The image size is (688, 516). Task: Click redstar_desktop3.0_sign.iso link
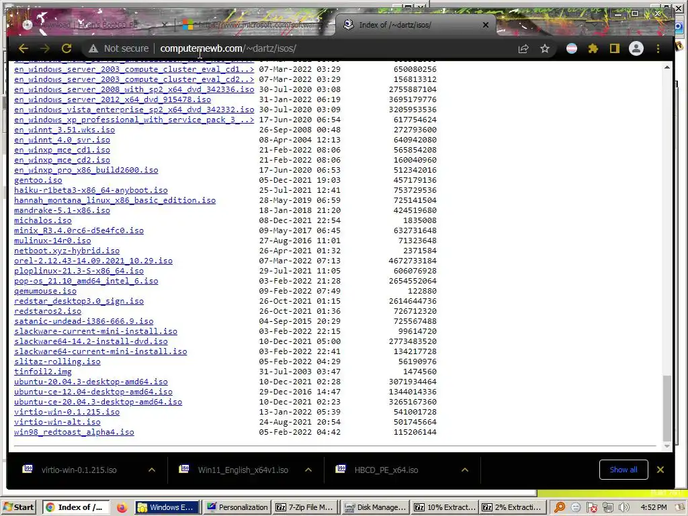click(x=79, y=302)
